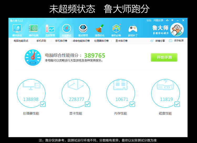Viewport: 197px width, 143px height.
Task: Open 硬件体检 hardware checkup icon
Action: pyautogui.click(x=17, y=29)
